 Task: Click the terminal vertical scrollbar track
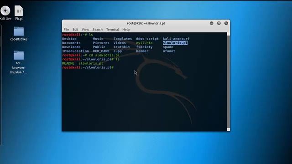(x=228, y=82)
